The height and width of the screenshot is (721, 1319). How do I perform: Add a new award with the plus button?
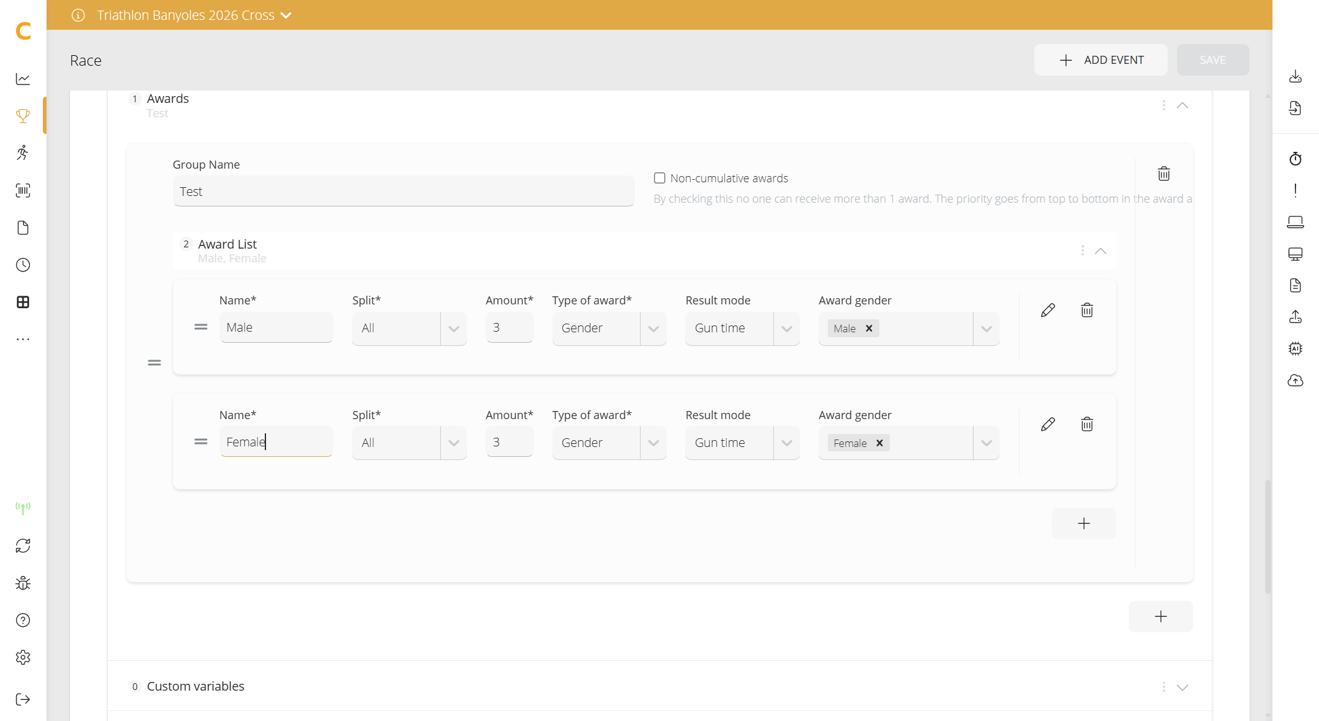pos(1084,523)
